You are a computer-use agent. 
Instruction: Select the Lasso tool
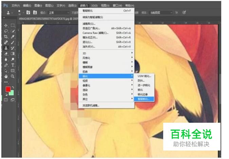point(6,31)
